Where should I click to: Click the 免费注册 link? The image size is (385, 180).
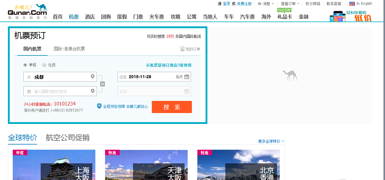click(244, 4)
